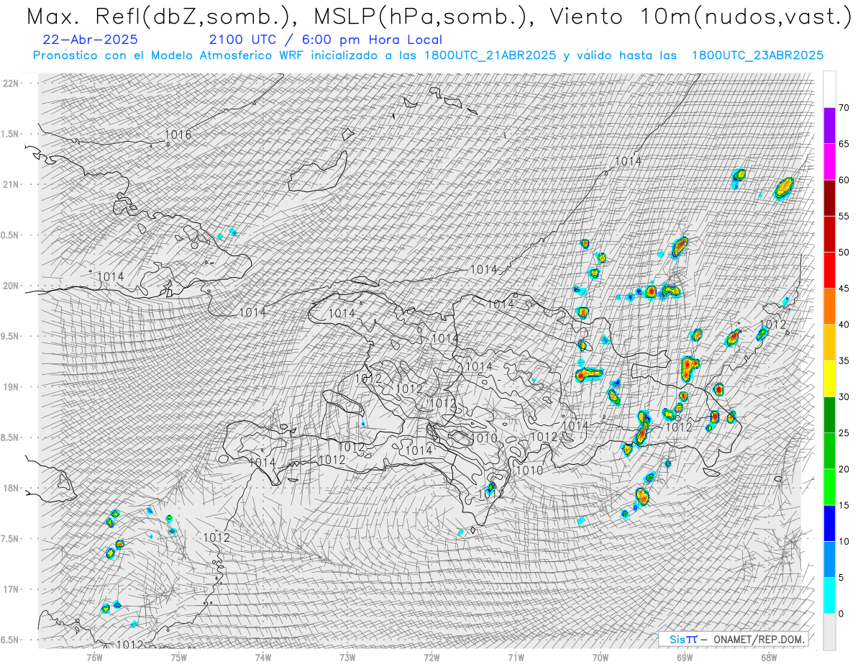Pick the yellow 30-35 dBZ colorbar segment
Viewport: 863px width, 667px height.
point(829,378)
